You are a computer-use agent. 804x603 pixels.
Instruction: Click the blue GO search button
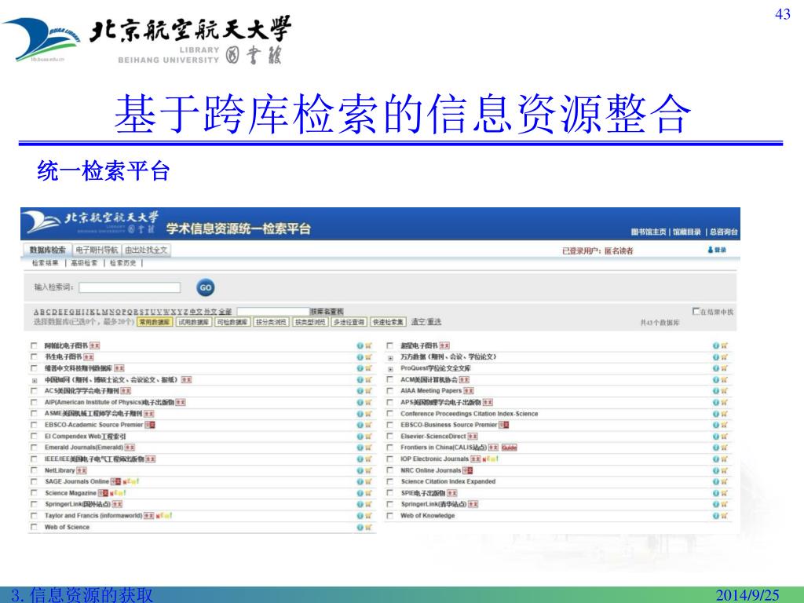coord(206,287)
